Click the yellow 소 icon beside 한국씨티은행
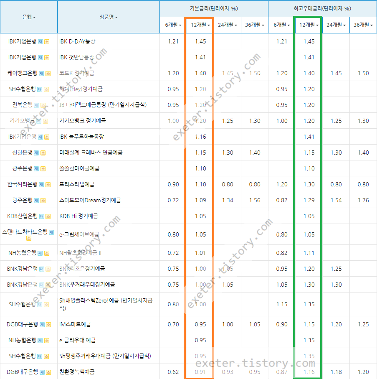The height and width of the screenshot is (379, 377). (x=48, y=185)
